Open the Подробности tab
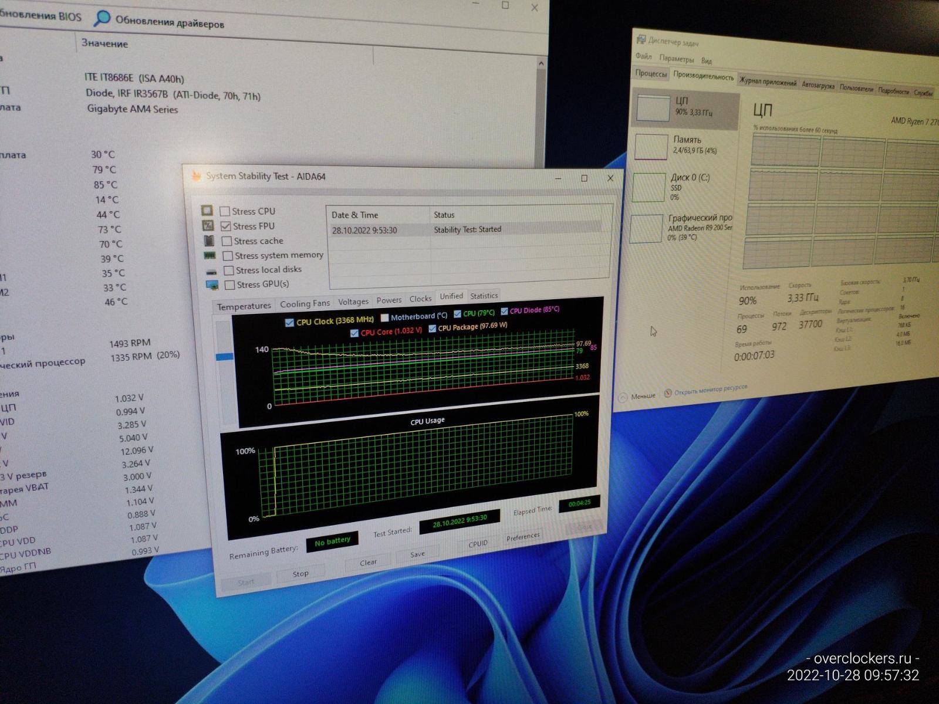The height and width of the screenshot is (704, 939). pos(893,92)
